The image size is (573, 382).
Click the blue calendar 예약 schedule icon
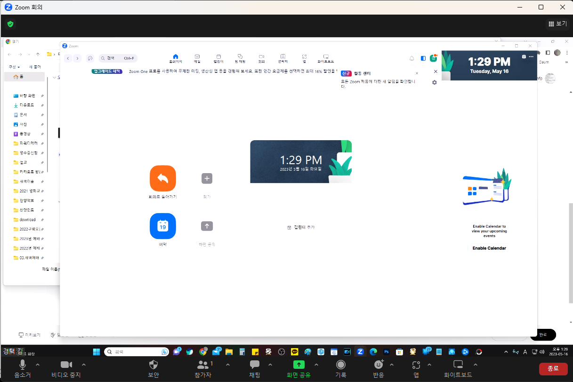click(x=163, y=226)
